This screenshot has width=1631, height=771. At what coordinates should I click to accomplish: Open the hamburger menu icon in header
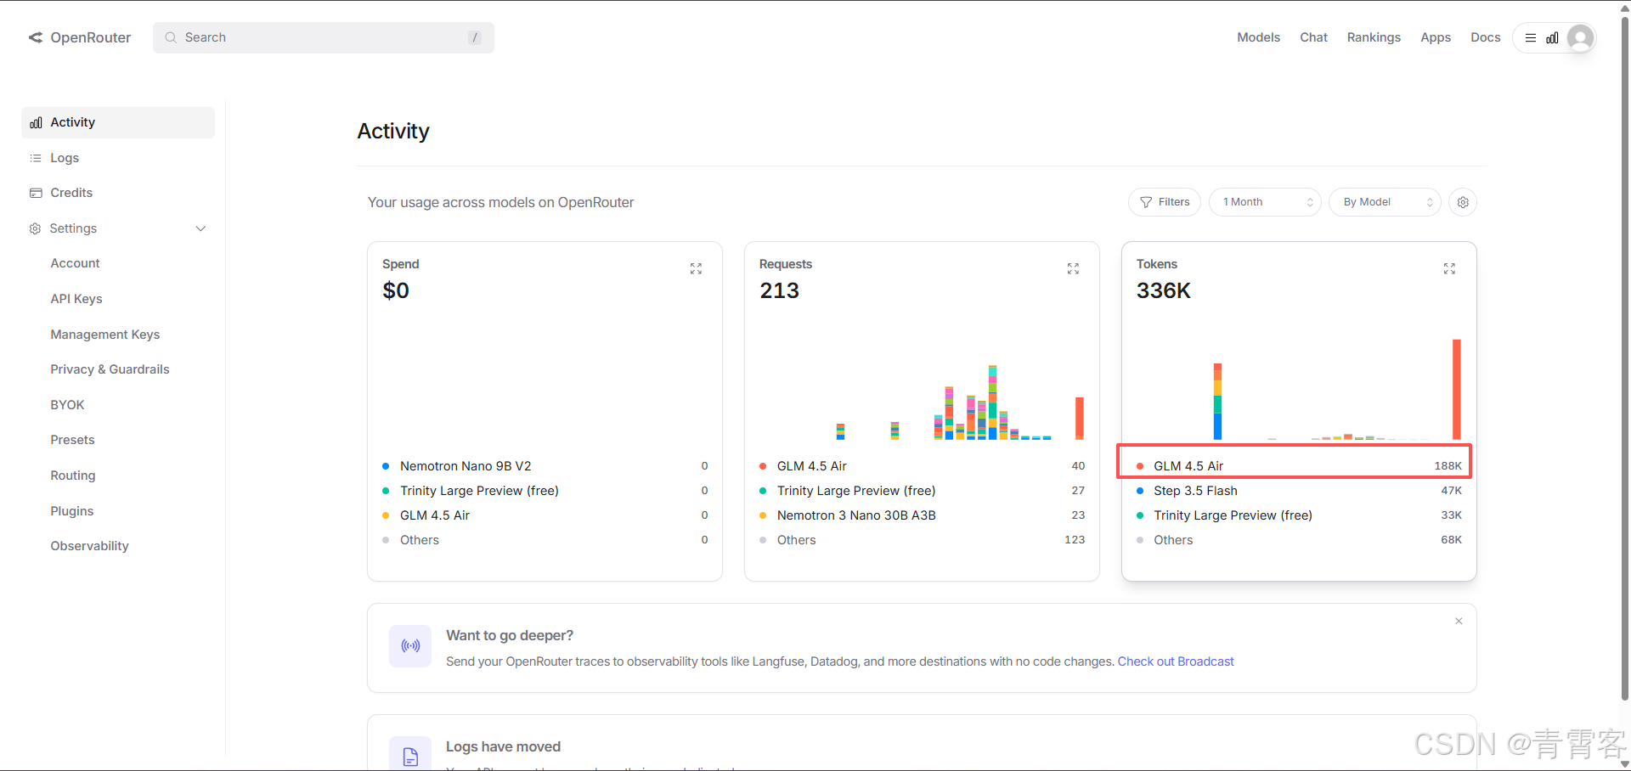(x=1531, y=38)
